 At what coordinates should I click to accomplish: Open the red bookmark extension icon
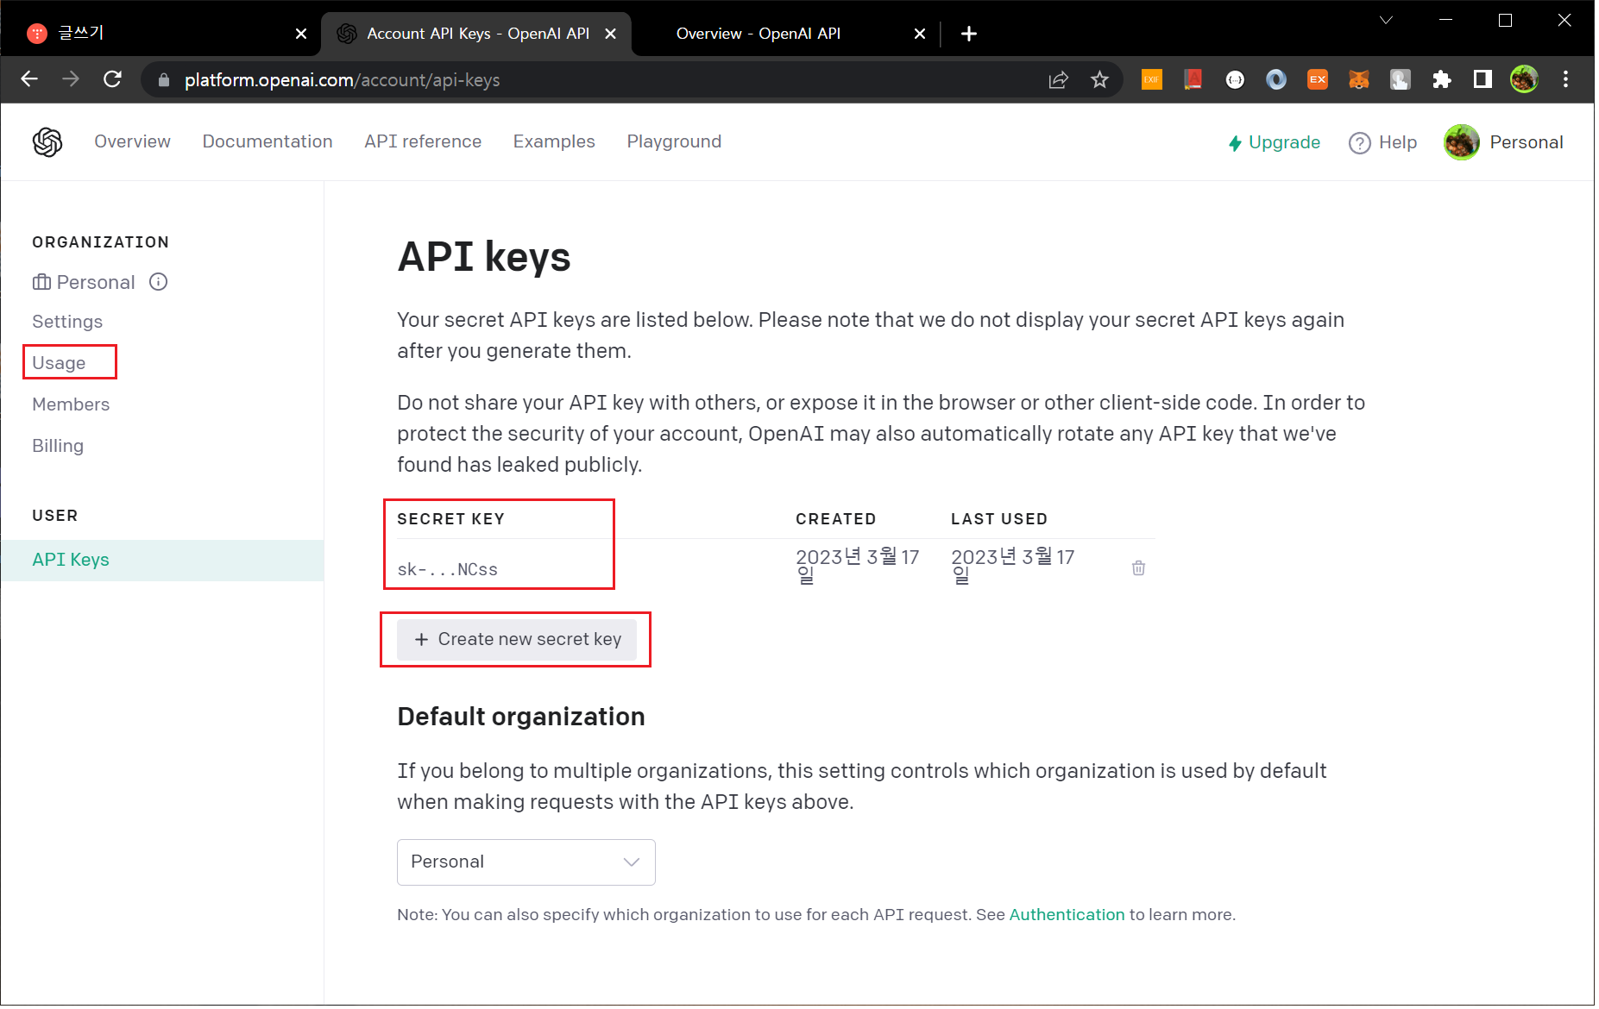(x=1193, y=79)
